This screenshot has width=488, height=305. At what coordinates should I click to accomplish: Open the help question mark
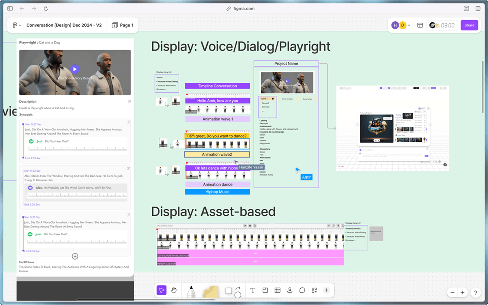[476, 293]
